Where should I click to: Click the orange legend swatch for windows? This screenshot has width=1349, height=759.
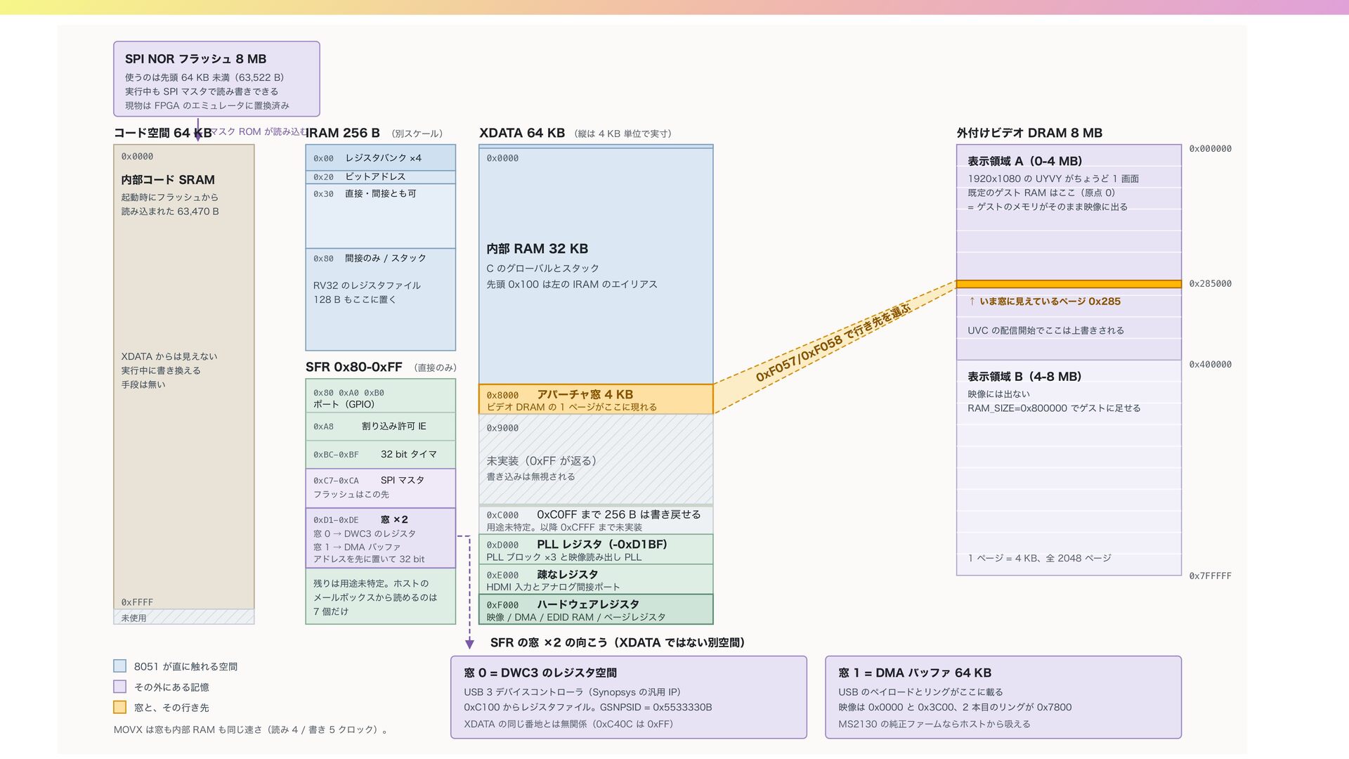[119, 707]
